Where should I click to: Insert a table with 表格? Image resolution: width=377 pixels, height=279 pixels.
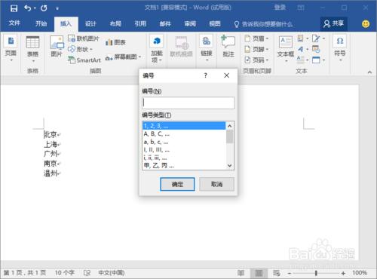(32, 49)
